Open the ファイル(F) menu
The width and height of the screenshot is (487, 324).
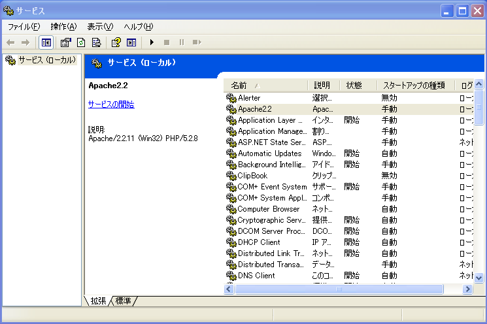(x=24, y=27)
